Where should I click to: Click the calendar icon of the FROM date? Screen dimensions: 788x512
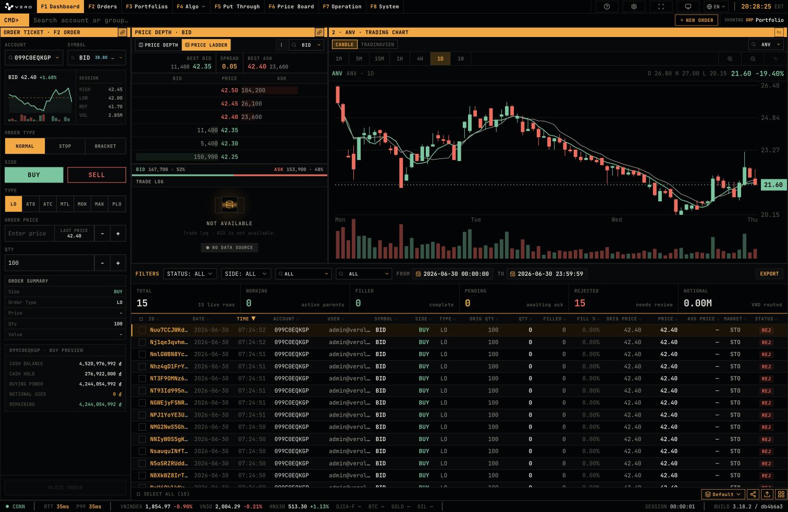pyautogui.click(x=418, y=274)
